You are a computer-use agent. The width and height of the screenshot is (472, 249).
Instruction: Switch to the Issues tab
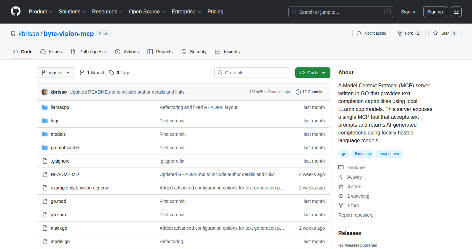click(x=51, y=52)
